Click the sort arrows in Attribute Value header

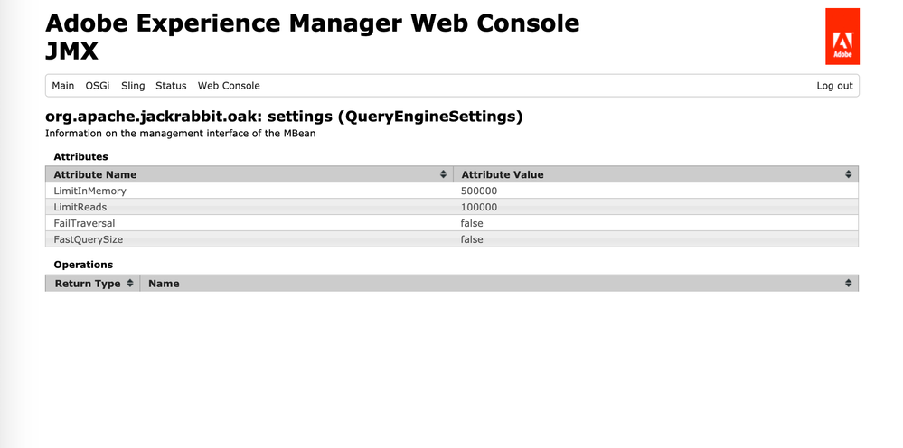click(848, 174)
